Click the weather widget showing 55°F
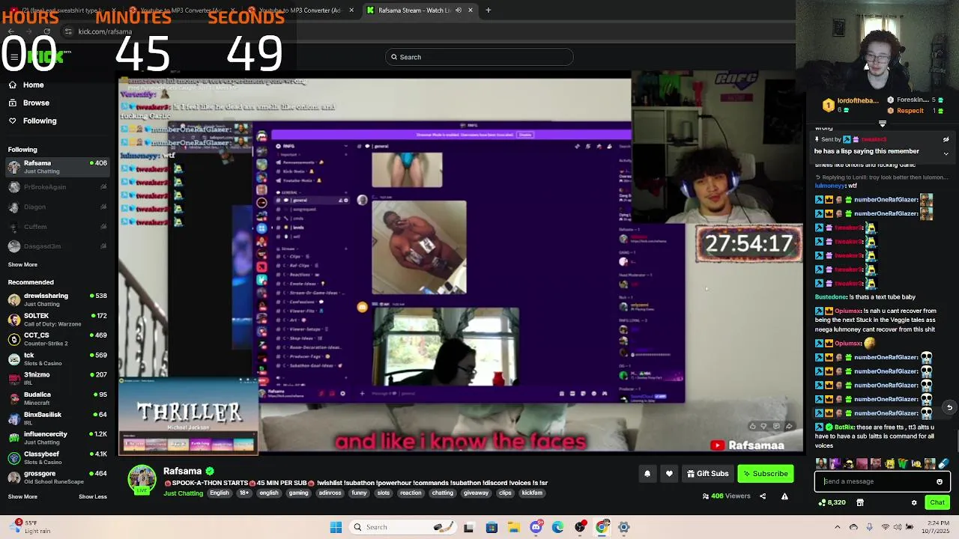The height and width of the screenshot is (539, 959). click(28, 527)
